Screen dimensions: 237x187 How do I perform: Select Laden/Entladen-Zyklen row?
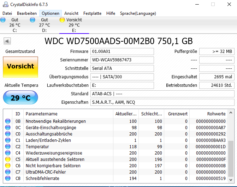point(115,140)
